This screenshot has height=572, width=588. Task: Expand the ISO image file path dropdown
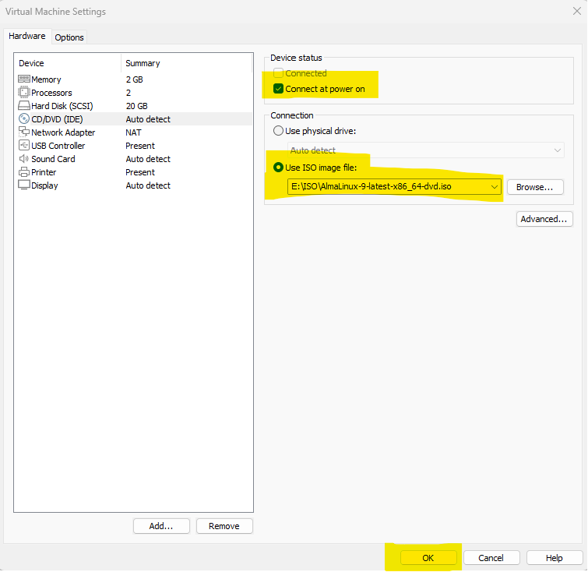pos(494,187)
